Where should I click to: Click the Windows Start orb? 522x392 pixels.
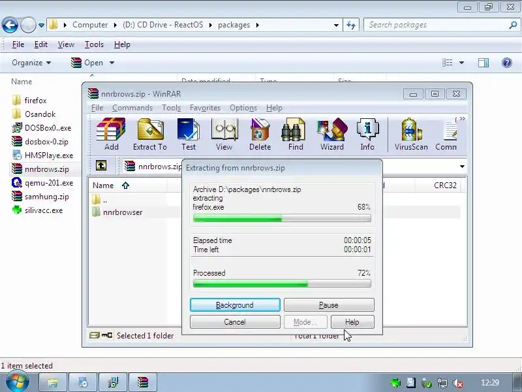click(x=17, y=382)
